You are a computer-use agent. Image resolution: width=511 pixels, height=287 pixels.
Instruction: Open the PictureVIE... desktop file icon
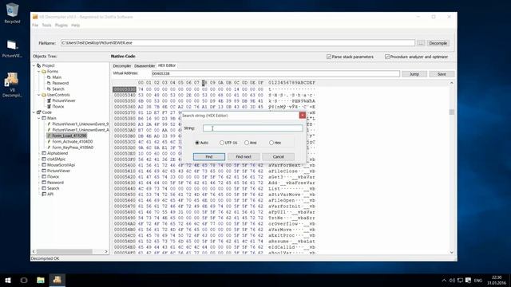coord(12,45)
